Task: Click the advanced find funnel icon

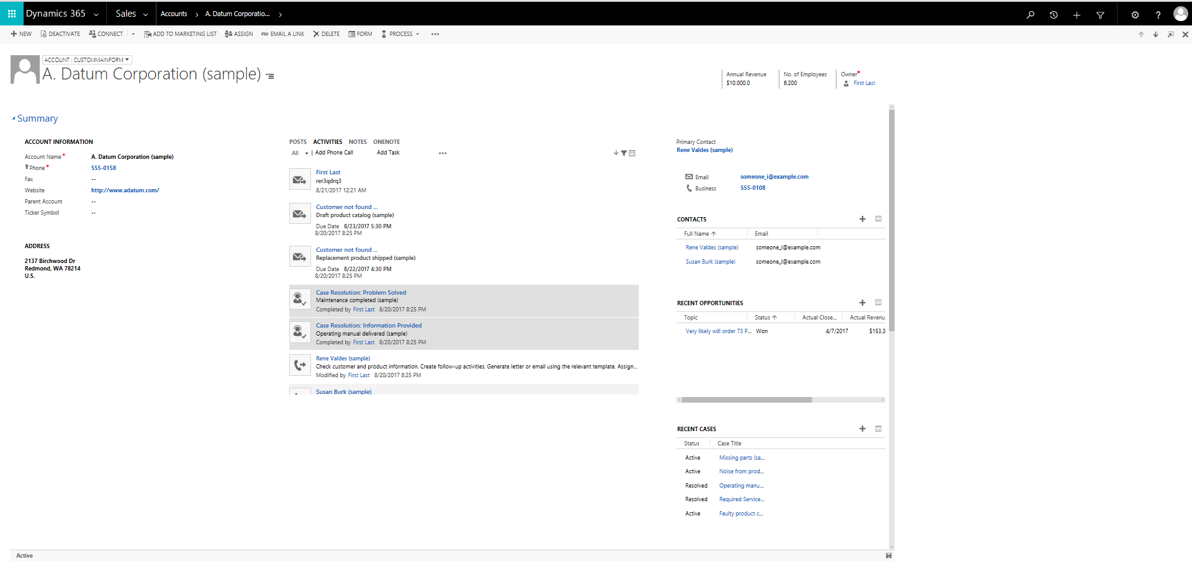Action: click(x=1100, y=15)
